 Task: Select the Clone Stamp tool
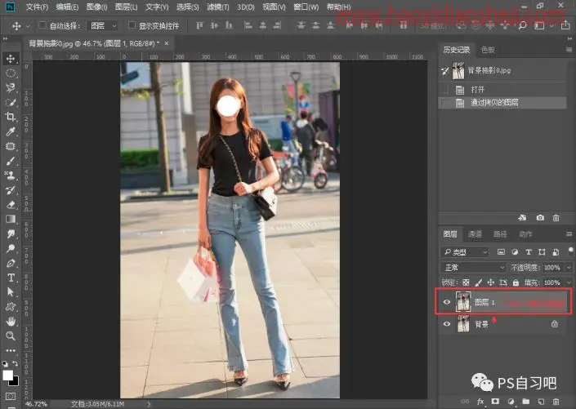coord(11,176)
